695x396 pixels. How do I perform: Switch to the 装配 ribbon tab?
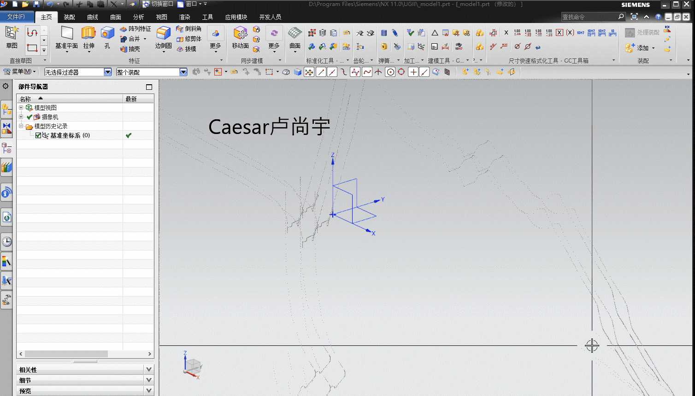[x=70, y=17]
